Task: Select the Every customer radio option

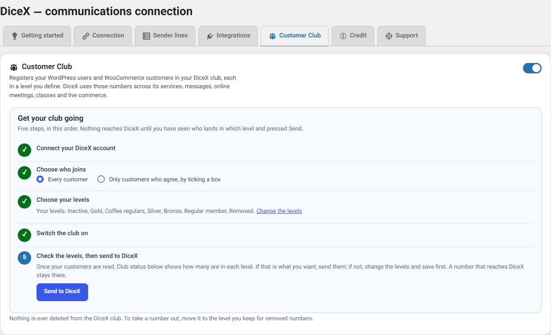Action: [x=40, y=179]
